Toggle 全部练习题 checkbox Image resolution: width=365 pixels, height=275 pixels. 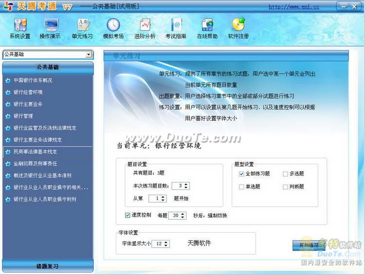(x=241, y=174)
